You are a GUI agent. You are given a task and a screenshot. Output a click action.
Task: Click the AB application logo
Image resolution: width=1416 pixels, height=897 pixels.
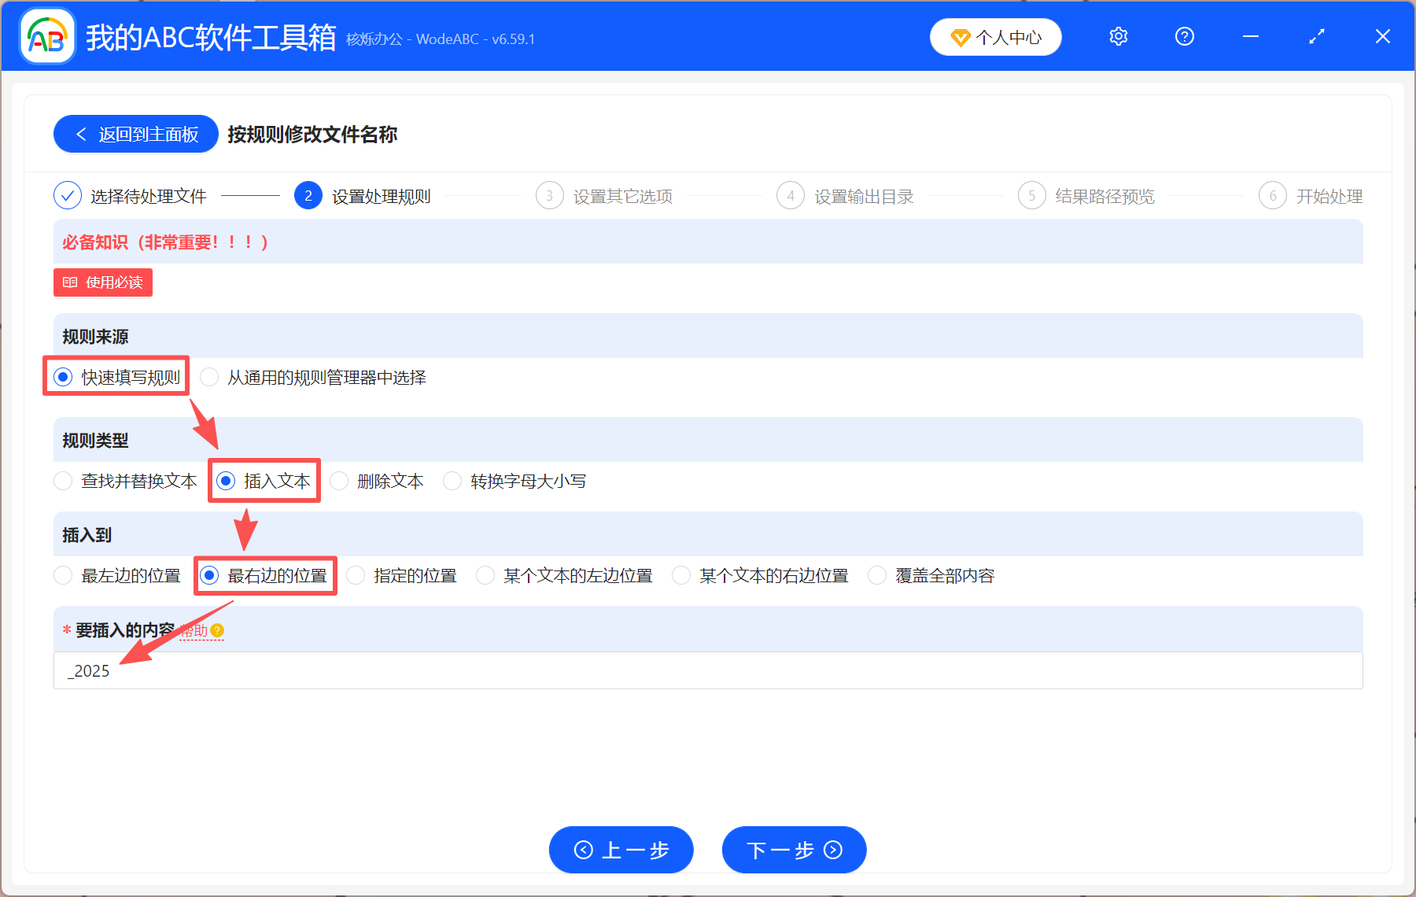[x=46, y=35]
